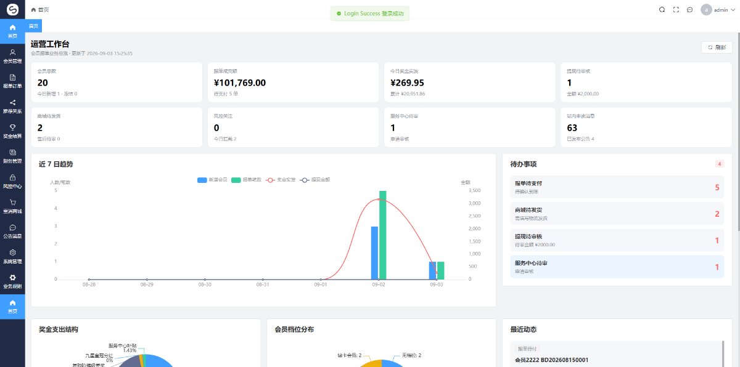Open 会员管理 with the person icon
740x367 pixels.
[x=12, y=56]
